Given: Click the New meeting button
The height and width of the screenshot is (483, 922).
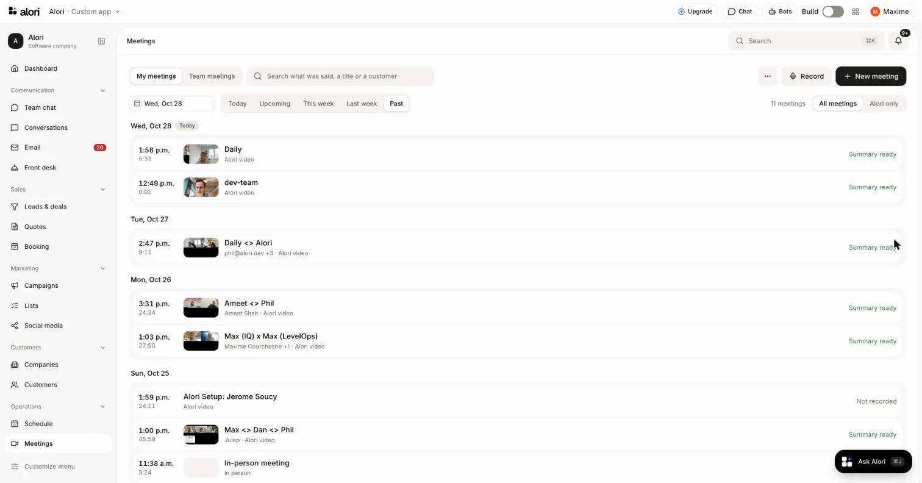Looking at the screenshot, I should (x=871, y=76).
